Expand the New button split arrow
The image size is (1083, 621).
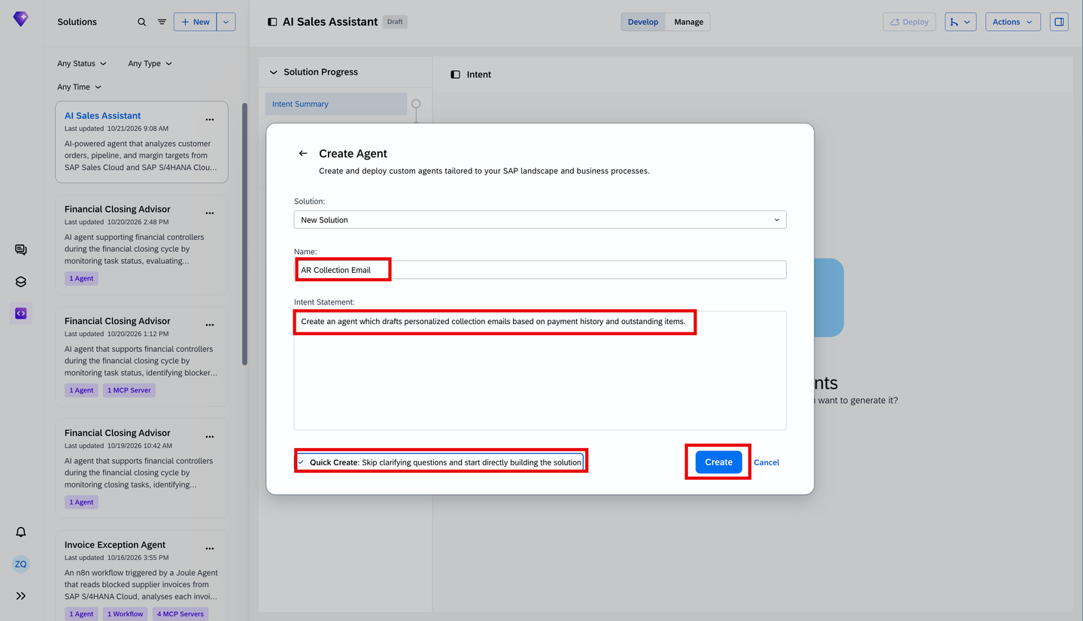tap(226, 22)
